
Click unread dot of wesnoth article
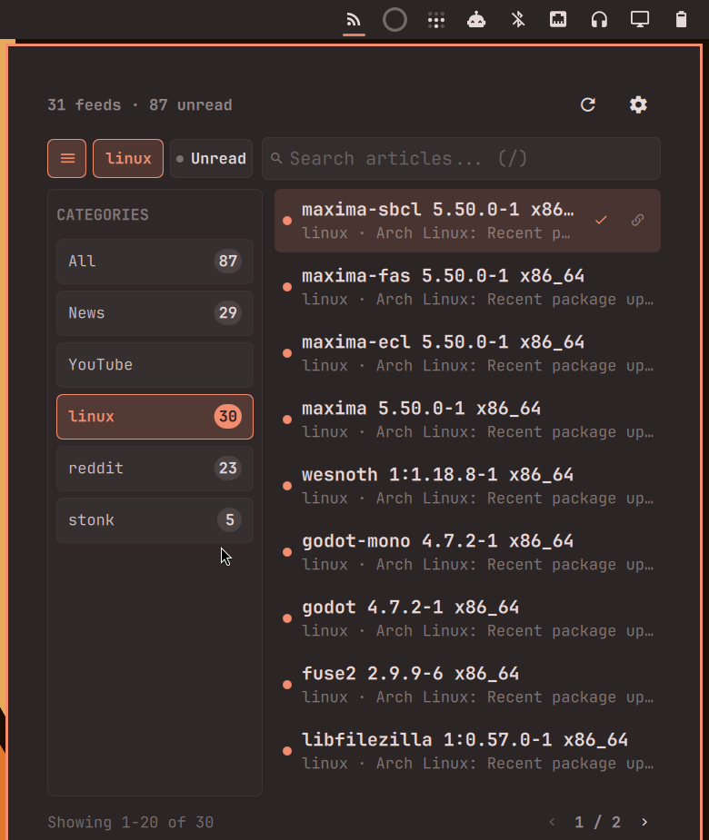click(287, 486)
